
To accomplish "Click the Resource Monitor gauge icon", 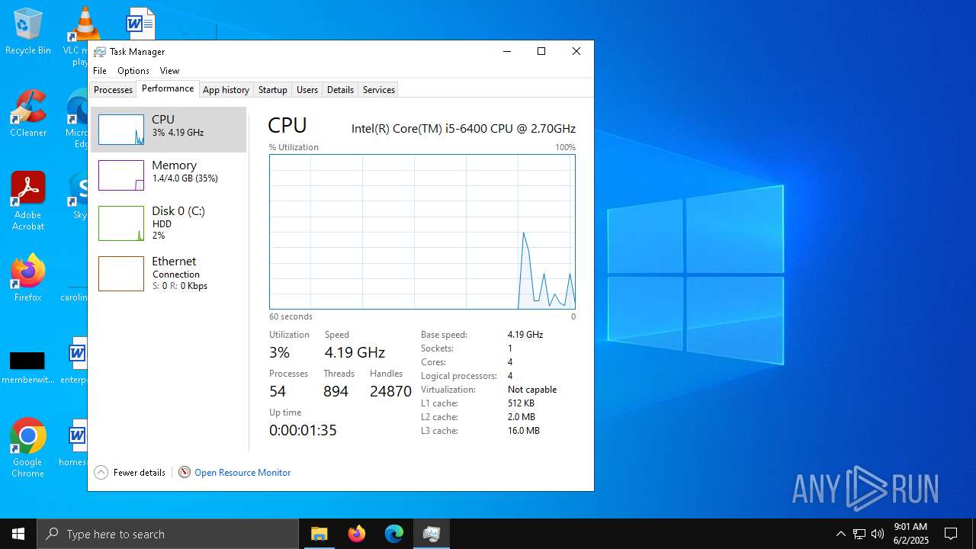I will (x=184, y=473).
